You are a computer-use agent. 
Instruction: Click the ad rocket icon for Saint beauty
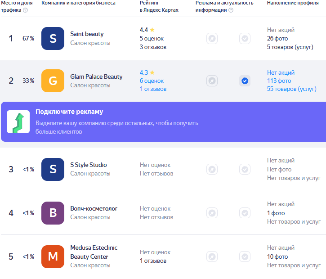[212, 39]
